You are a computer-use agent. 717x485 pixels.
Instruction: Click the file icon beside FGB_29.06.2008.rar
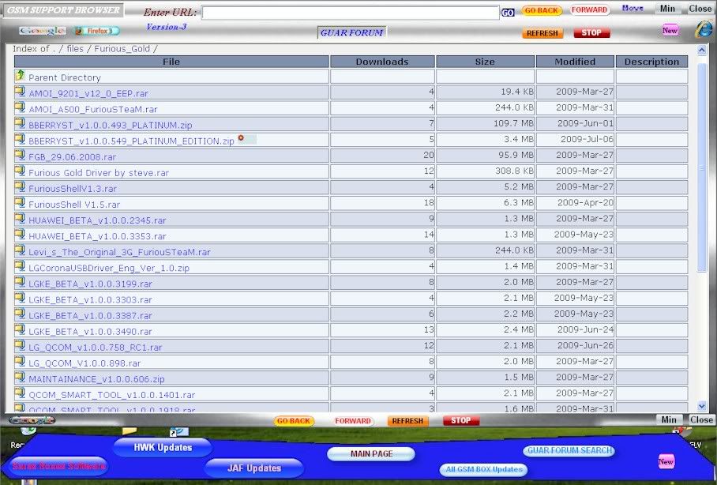click(x=20, y=155)
